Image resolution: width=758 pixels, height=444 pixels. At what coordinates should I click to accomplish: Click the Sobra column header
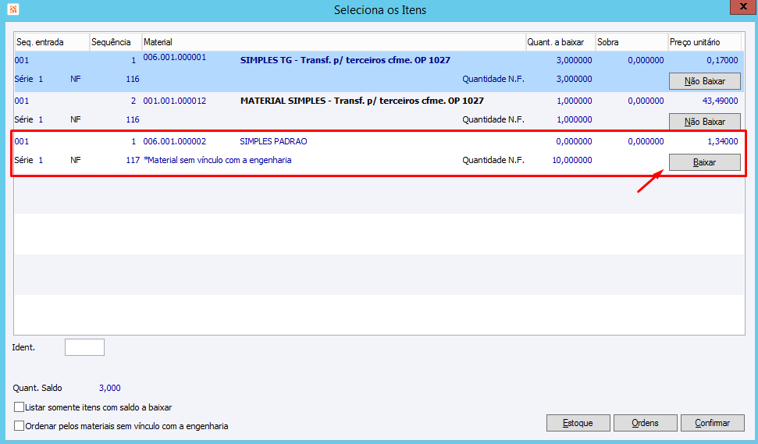[x=632, y=42]
